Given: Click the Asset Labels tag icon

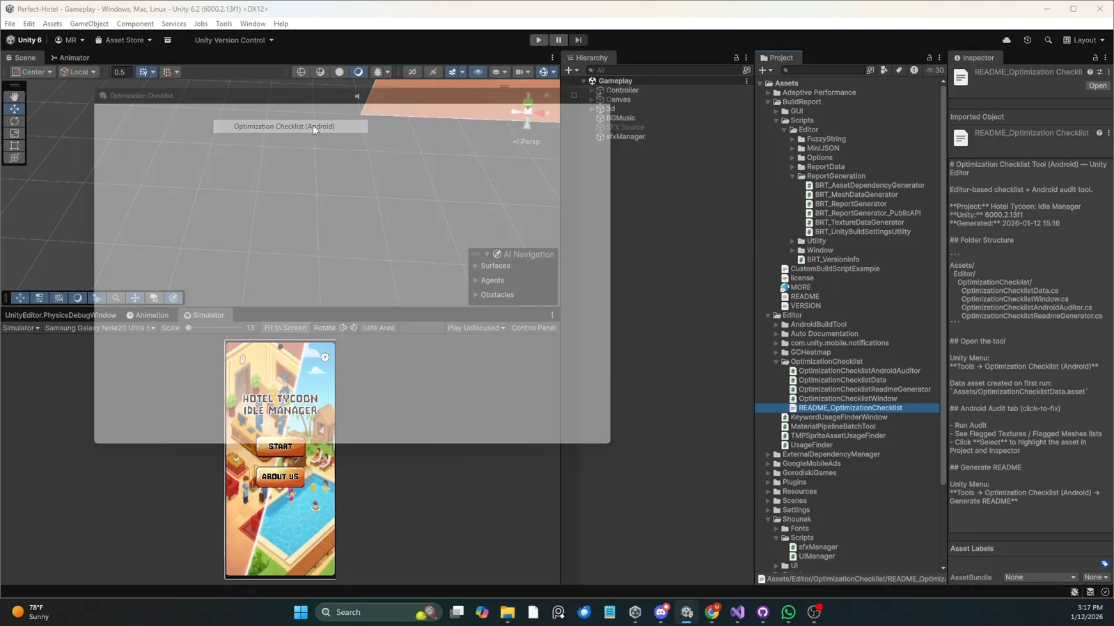Looking at the screenshot, I should tap(1104, 563).
